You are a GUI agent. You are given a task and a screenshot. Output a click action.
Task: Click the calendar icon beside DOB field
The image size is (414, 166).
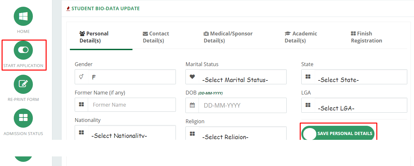click(x=192, y=105)
